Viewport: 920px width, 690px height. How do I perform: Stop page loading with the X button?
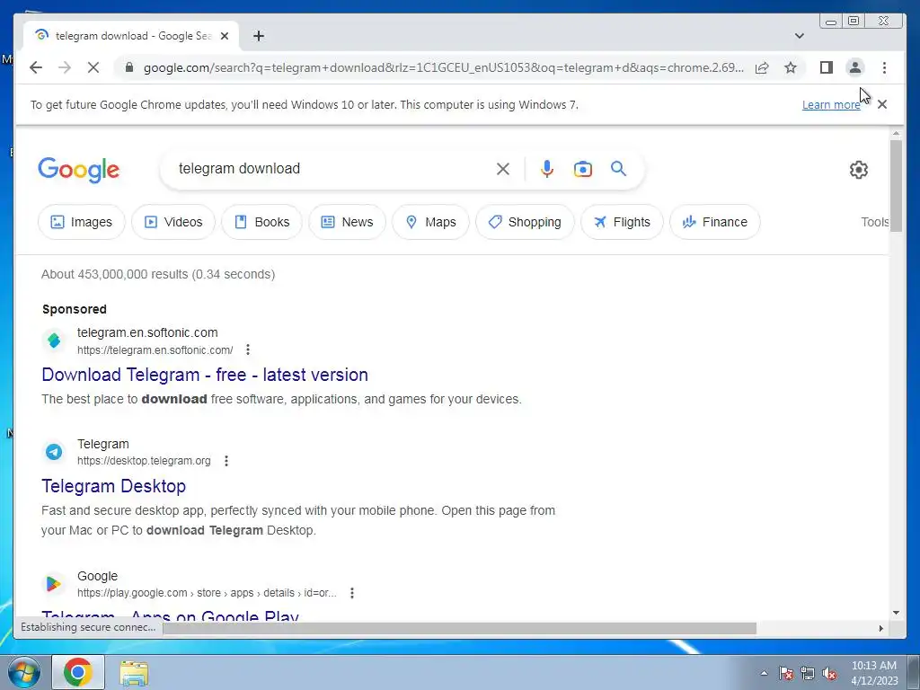93,67
